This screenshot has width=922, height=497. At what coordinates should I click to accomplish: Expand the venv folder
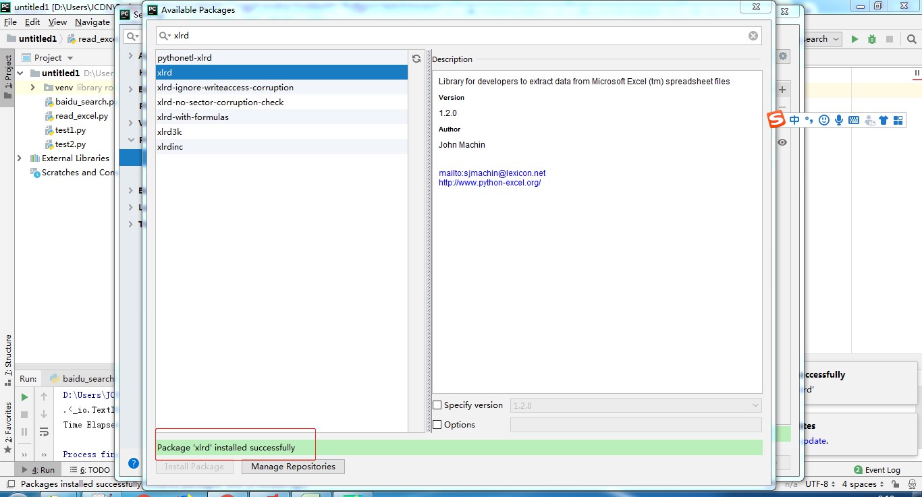point(32,88)
